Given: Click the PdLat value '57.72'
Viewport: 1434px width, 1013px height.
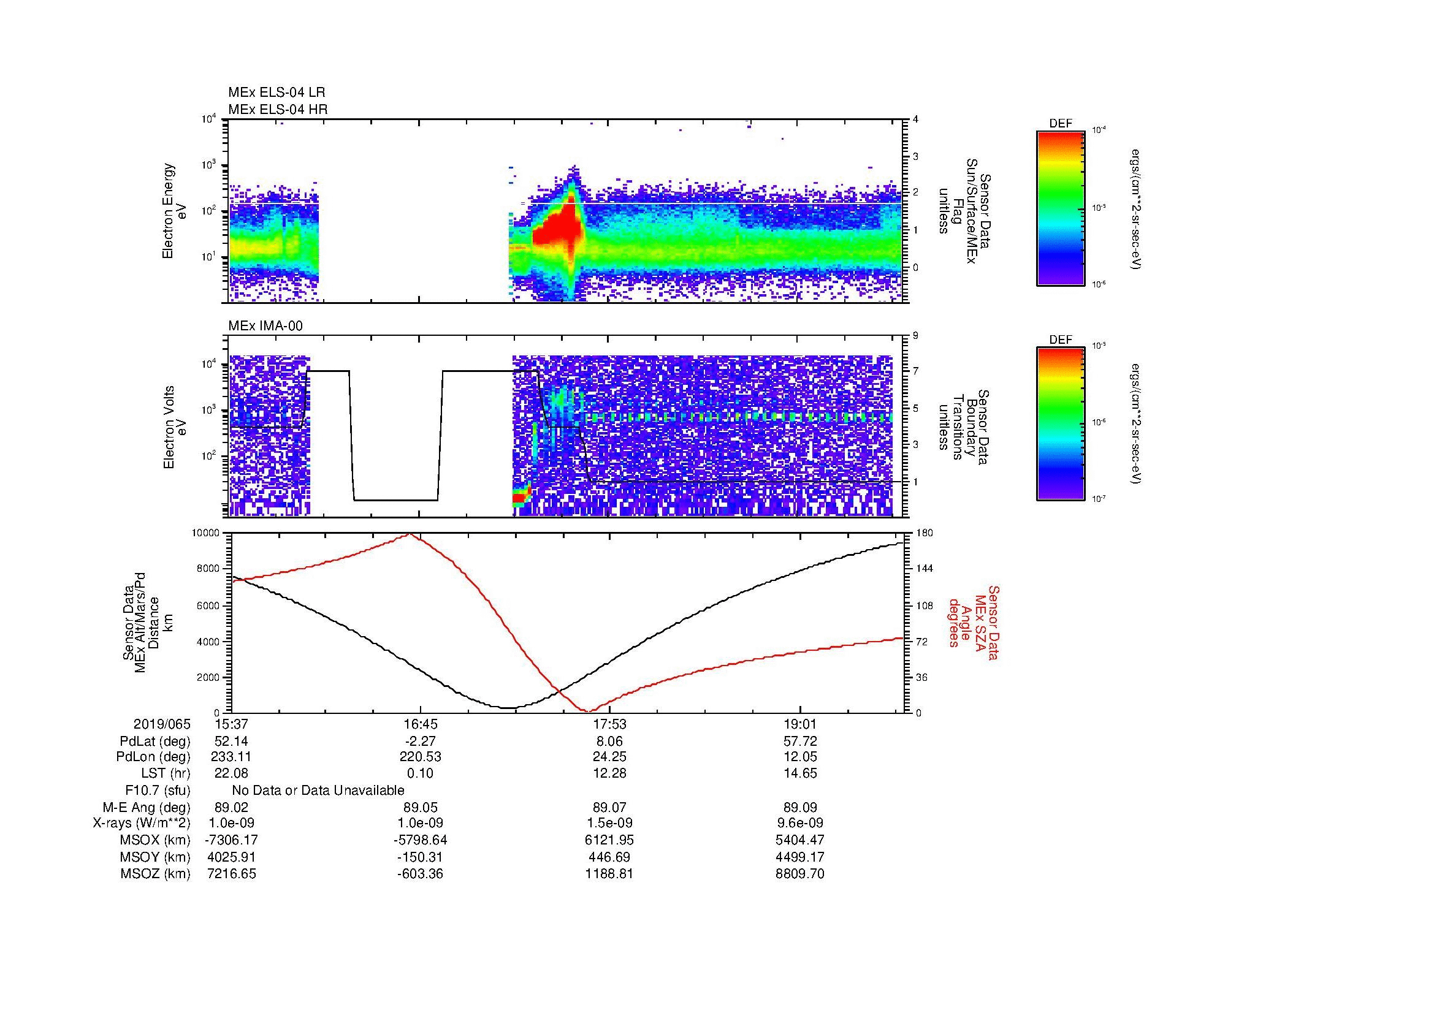Looking at the screenshot, I should coord(800,742).
